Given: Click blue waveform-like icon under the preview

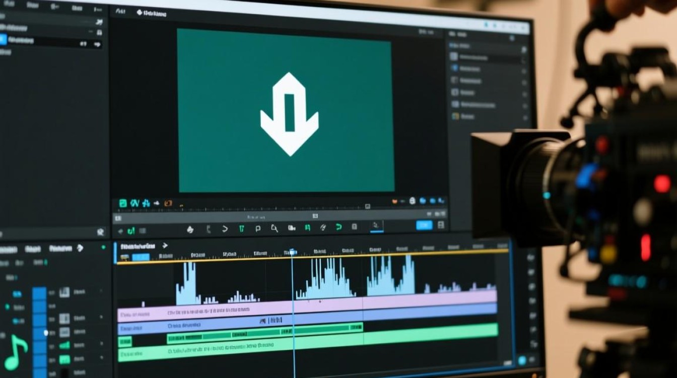Looking at the screenshot, I should pyautogui.click(x=134, y=204).
